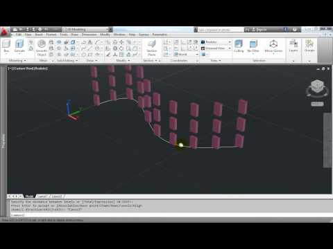Open the Parametric menu

click(x=160, y=35)
